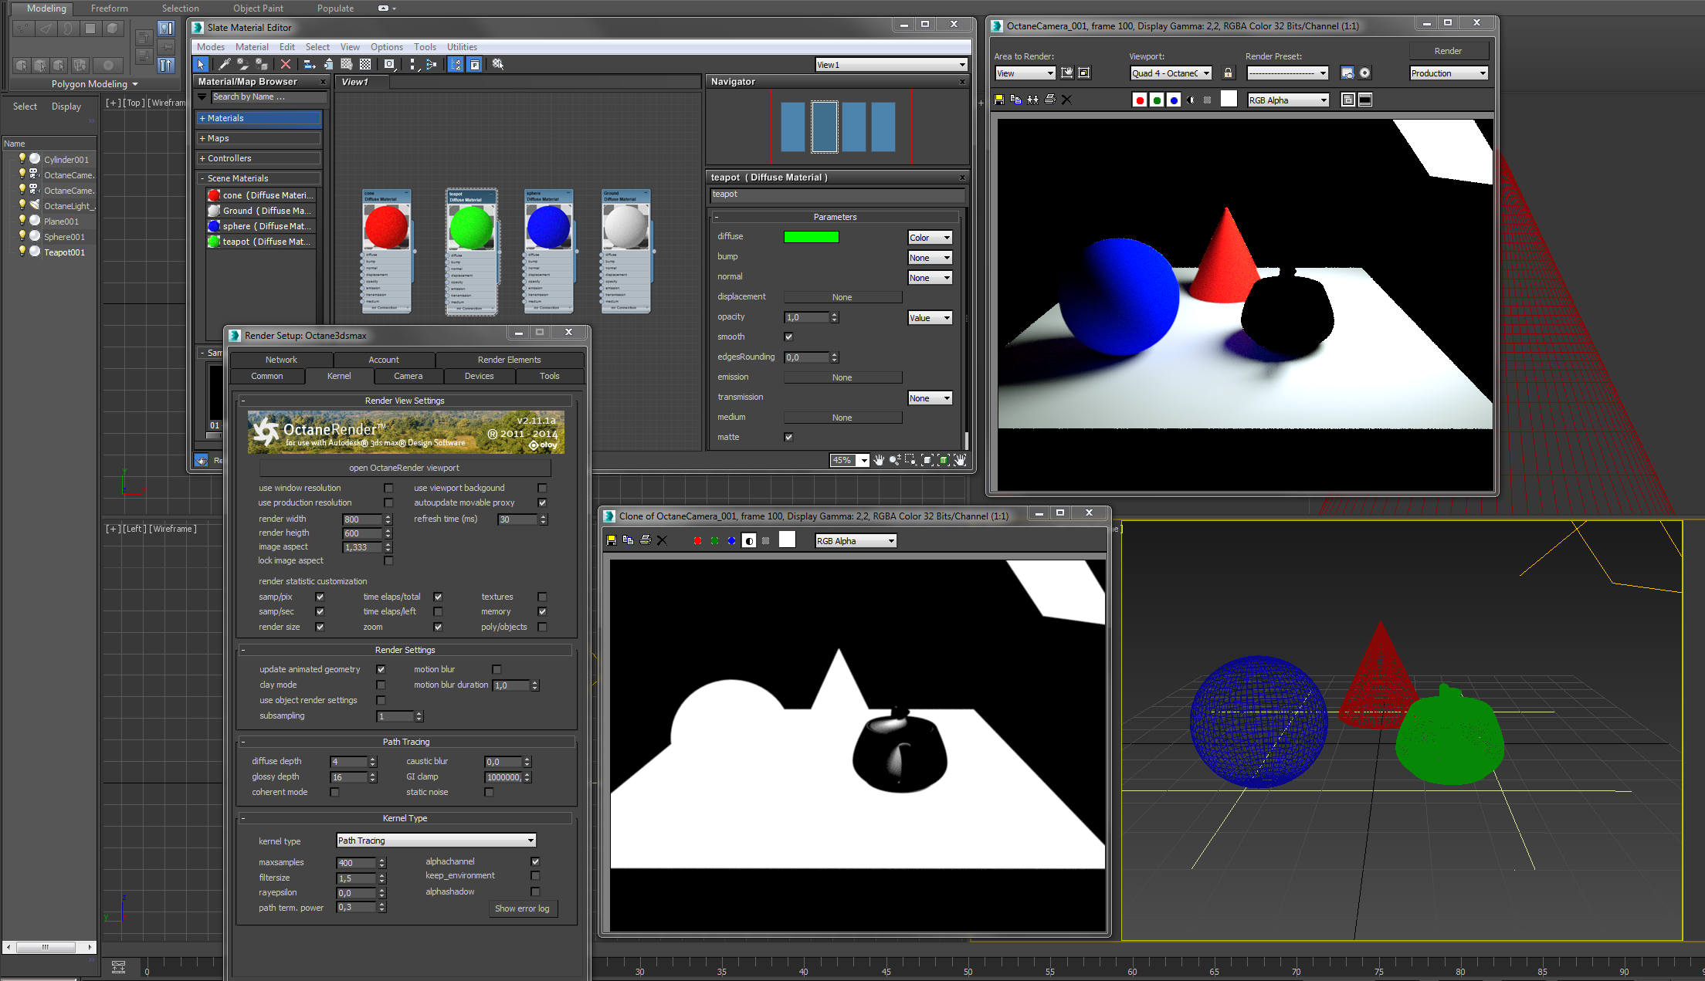This screenshot has width=1705, height=981.
Task: Click the Show error log button
Action: point(522,908)
